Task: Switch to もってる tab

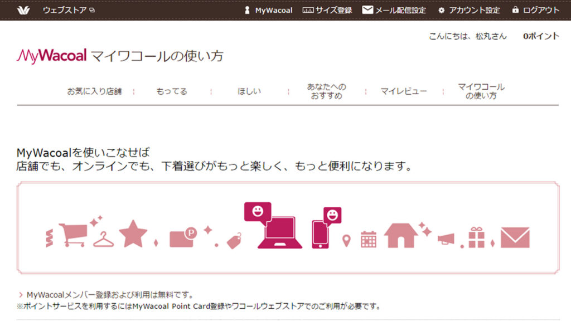Action: coord(172,91)
